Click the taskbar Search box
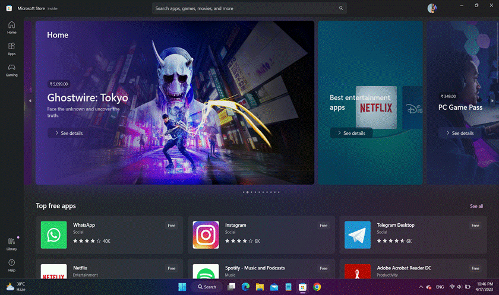The image size is (499, 295). pyautogui.click(x=207, y=287)
